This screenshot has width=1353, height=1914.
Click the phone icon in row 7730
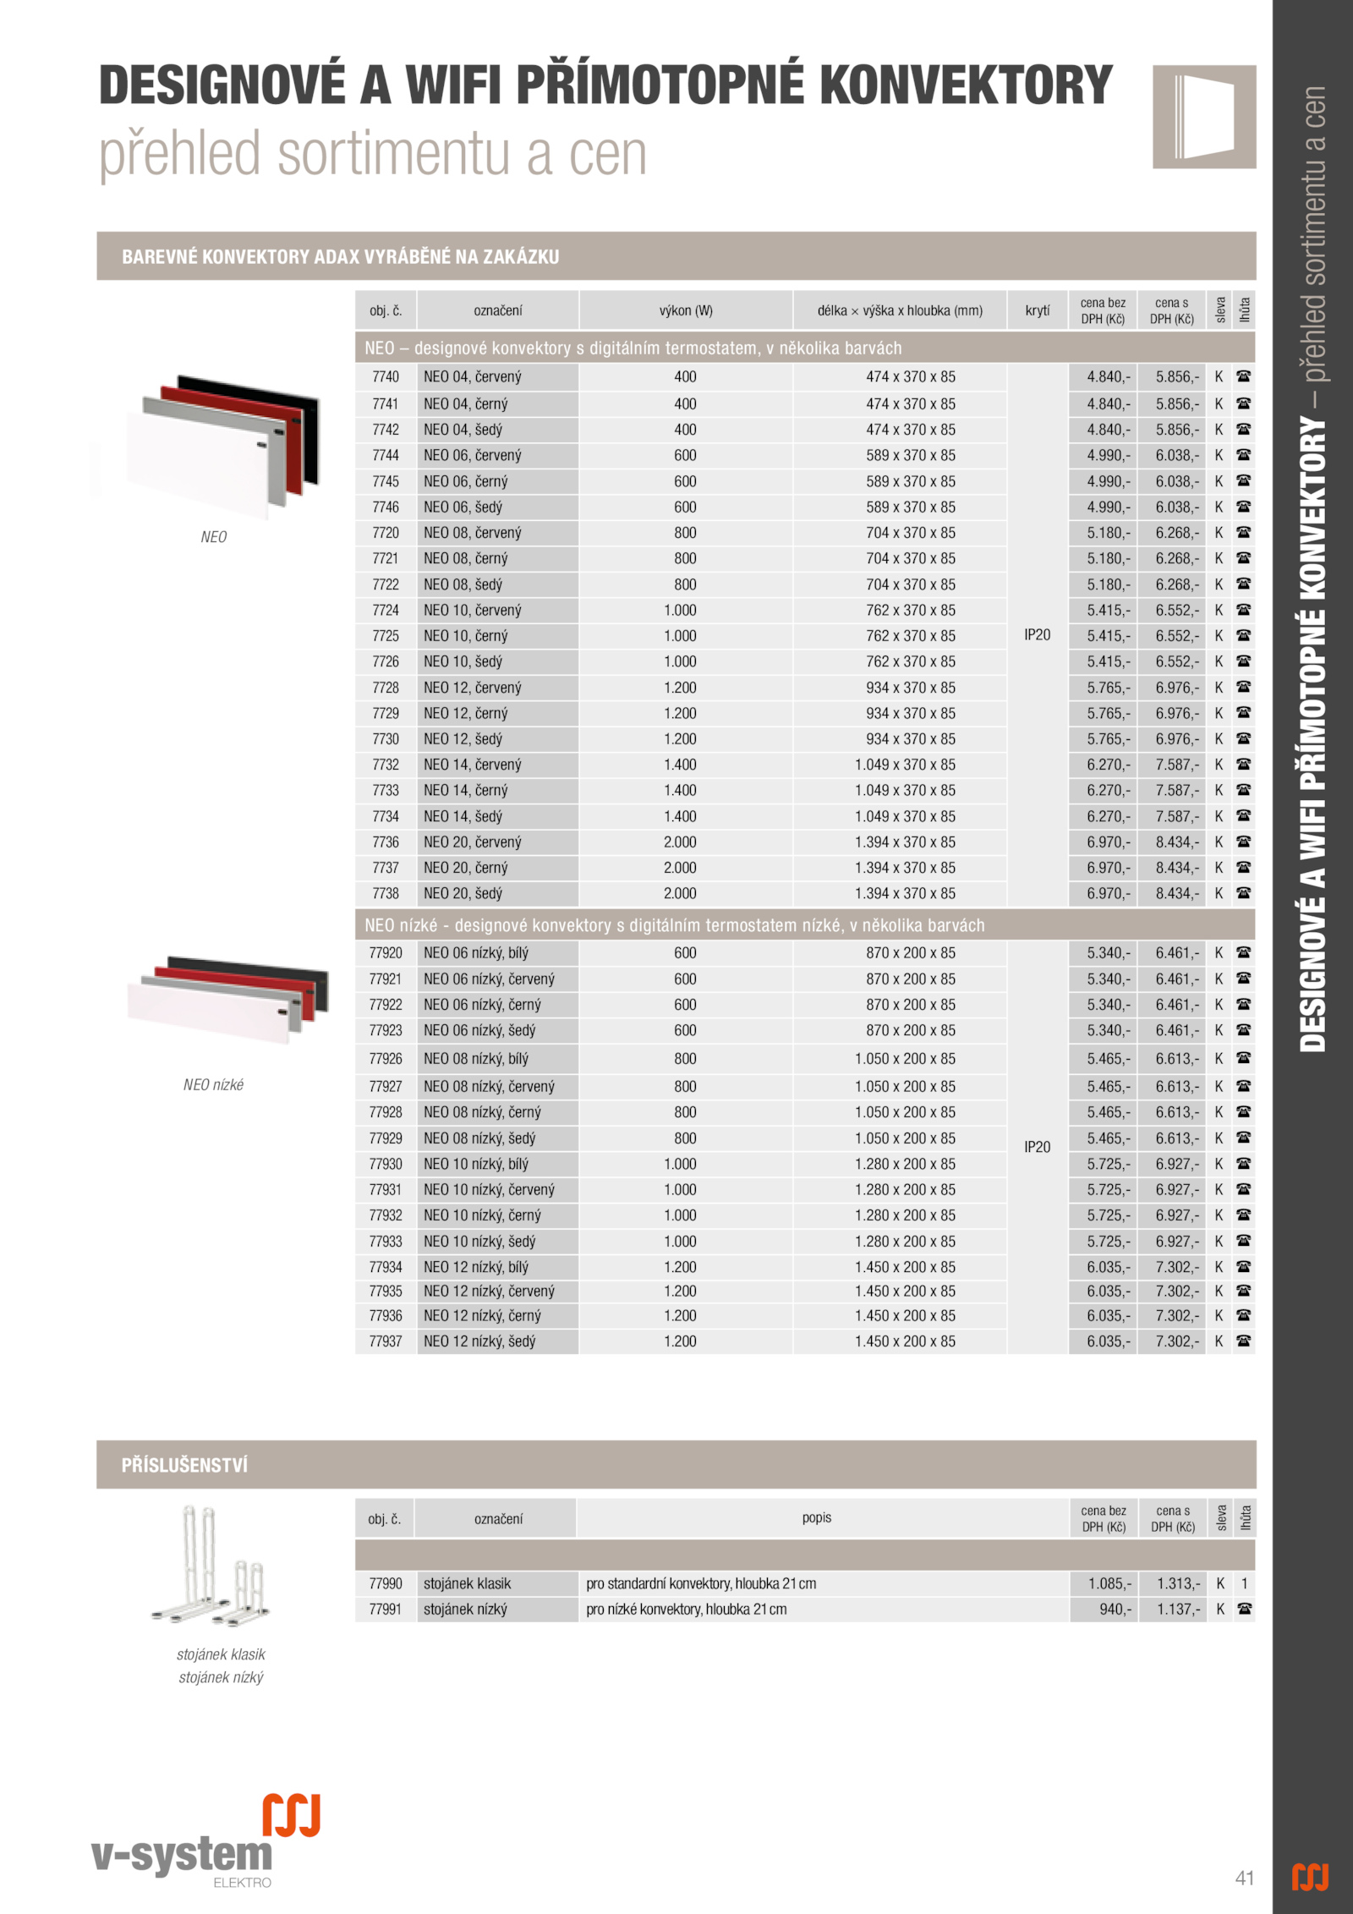[x=1244, y=738]
